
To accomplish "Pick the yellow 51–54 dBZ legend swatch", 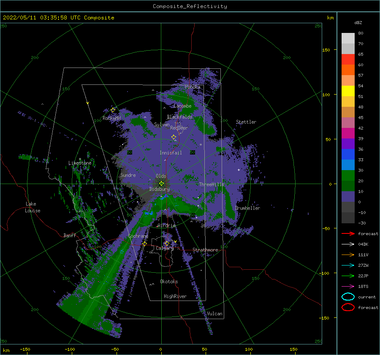I will (x=348, y=91).
